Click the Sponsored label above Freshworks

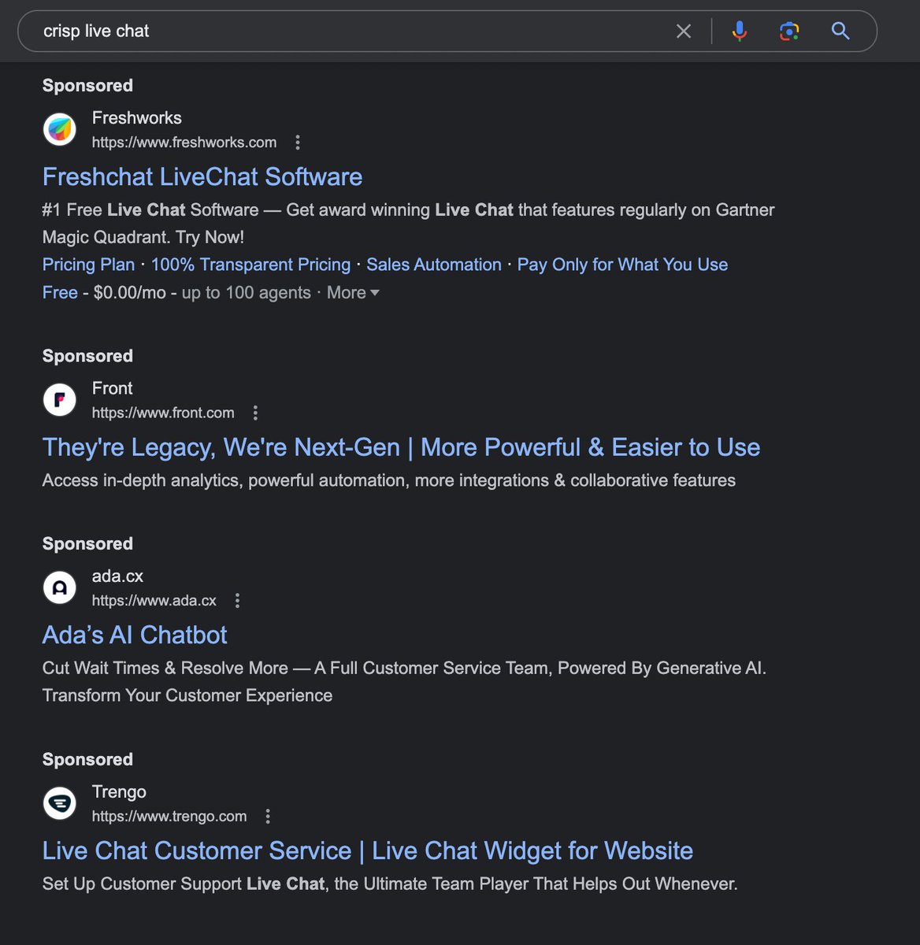(x=87, y=85)
